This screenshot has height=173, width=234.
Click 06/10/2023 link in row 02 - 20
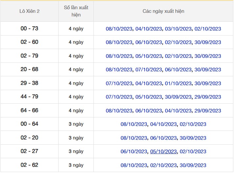[x=163, y=138]
